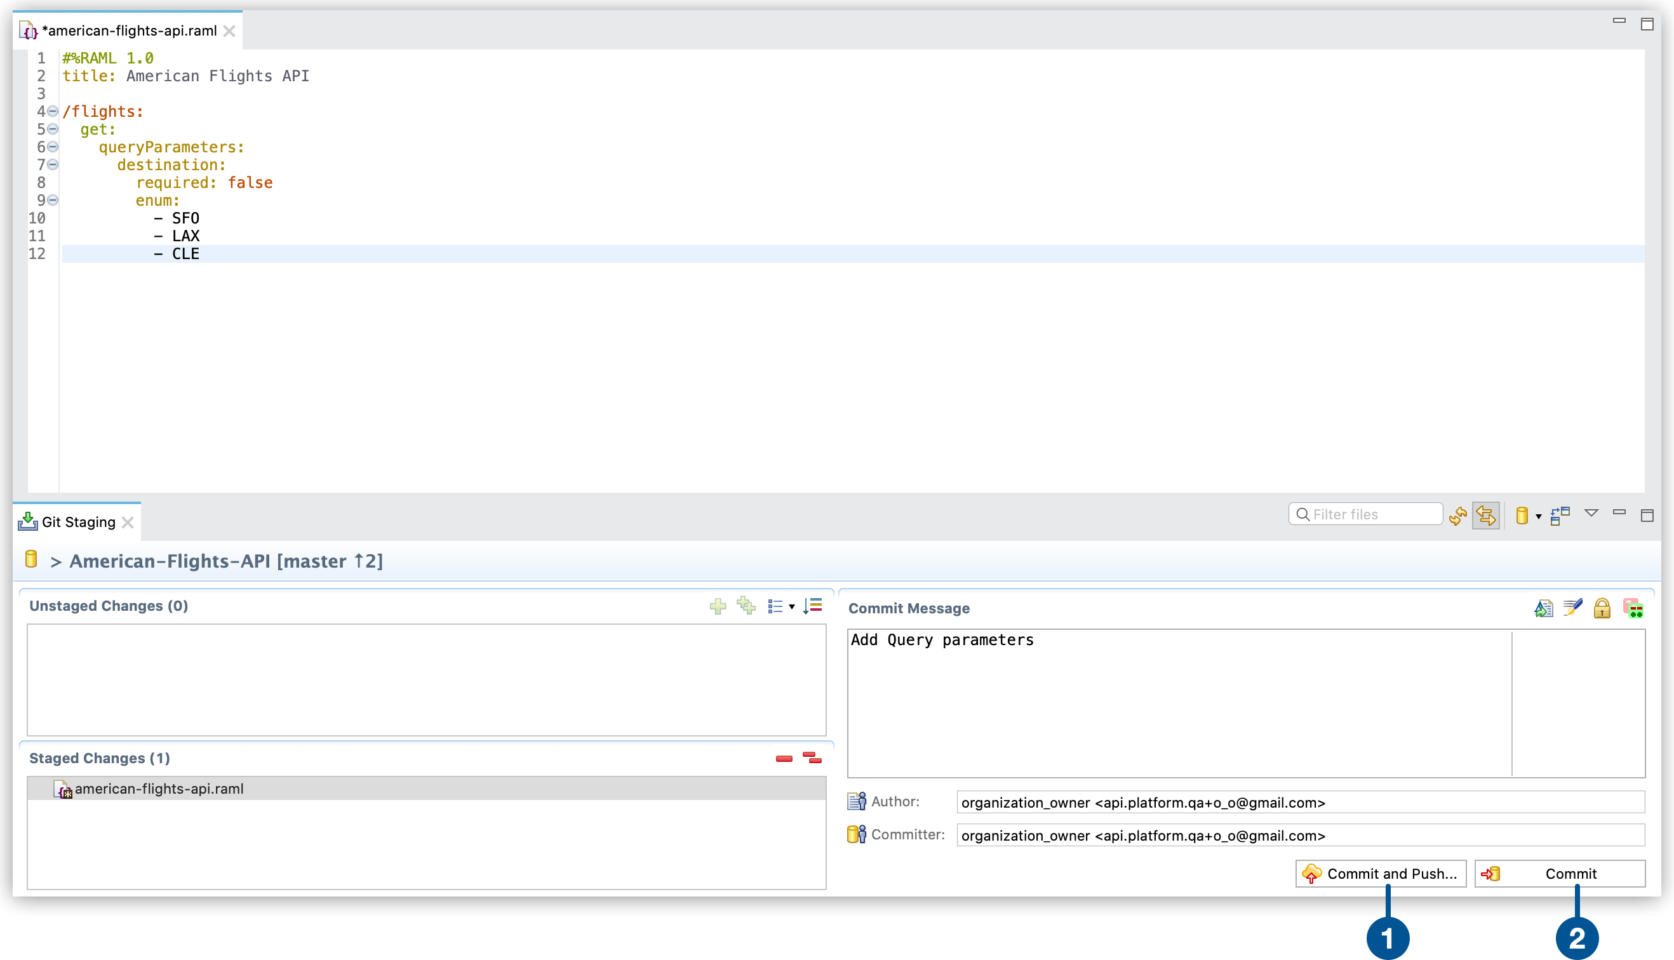Open the Filter files input field
This screenshot has width=1674, height=960.
1368,514
